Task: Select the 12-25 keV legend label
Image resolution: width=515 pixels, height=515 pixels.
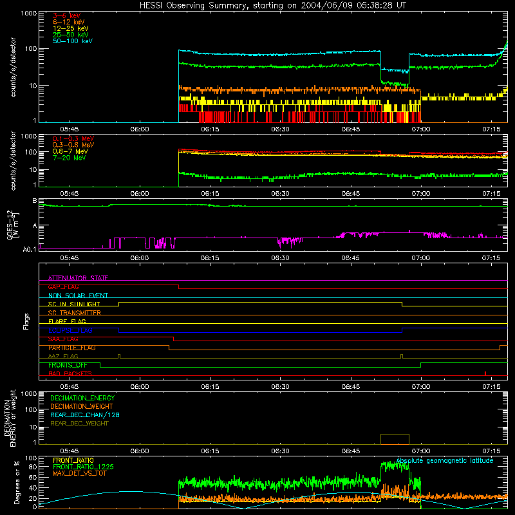Action: 71,28
